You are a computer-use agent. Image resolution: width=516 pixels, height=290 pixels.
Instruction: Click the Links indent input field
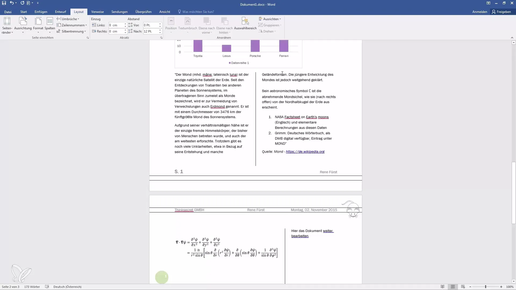(x=116, y=25)
